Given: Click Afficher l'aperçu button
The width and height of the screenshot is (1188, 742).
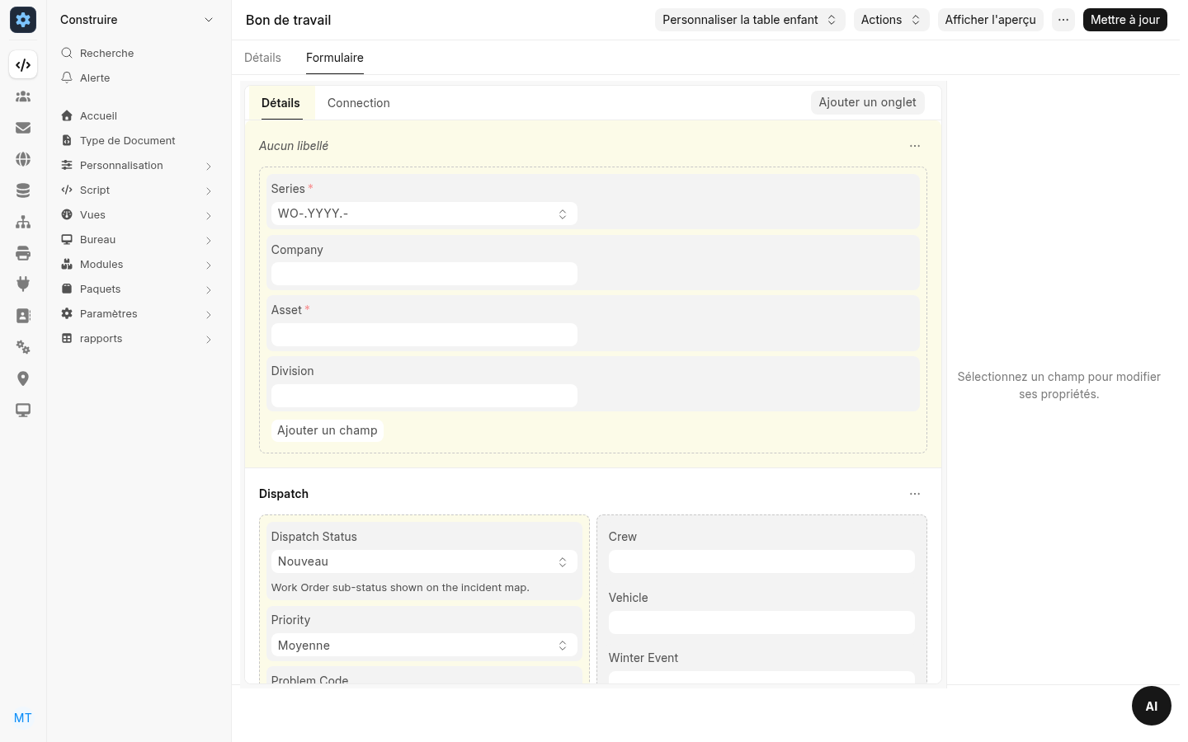Looking at the screenshot, I should 991,20.
